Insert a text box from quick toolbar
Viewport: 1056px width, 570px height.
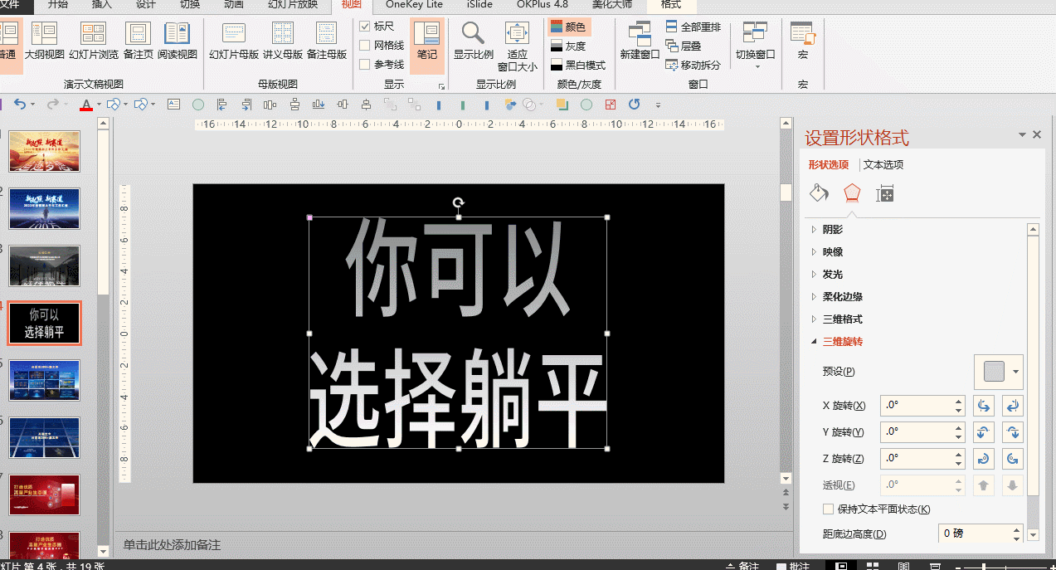[x=173, y=105]
